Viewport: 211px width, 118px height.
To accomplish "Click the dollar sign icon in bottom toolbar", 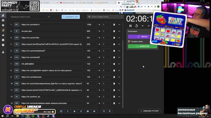I will [68, 111].
